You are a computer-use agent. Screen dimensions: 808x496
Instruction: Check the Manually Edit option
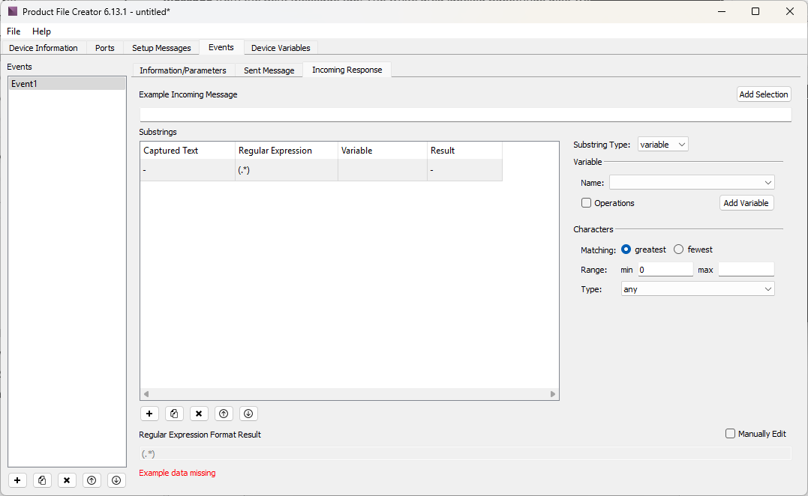(731, 434)
